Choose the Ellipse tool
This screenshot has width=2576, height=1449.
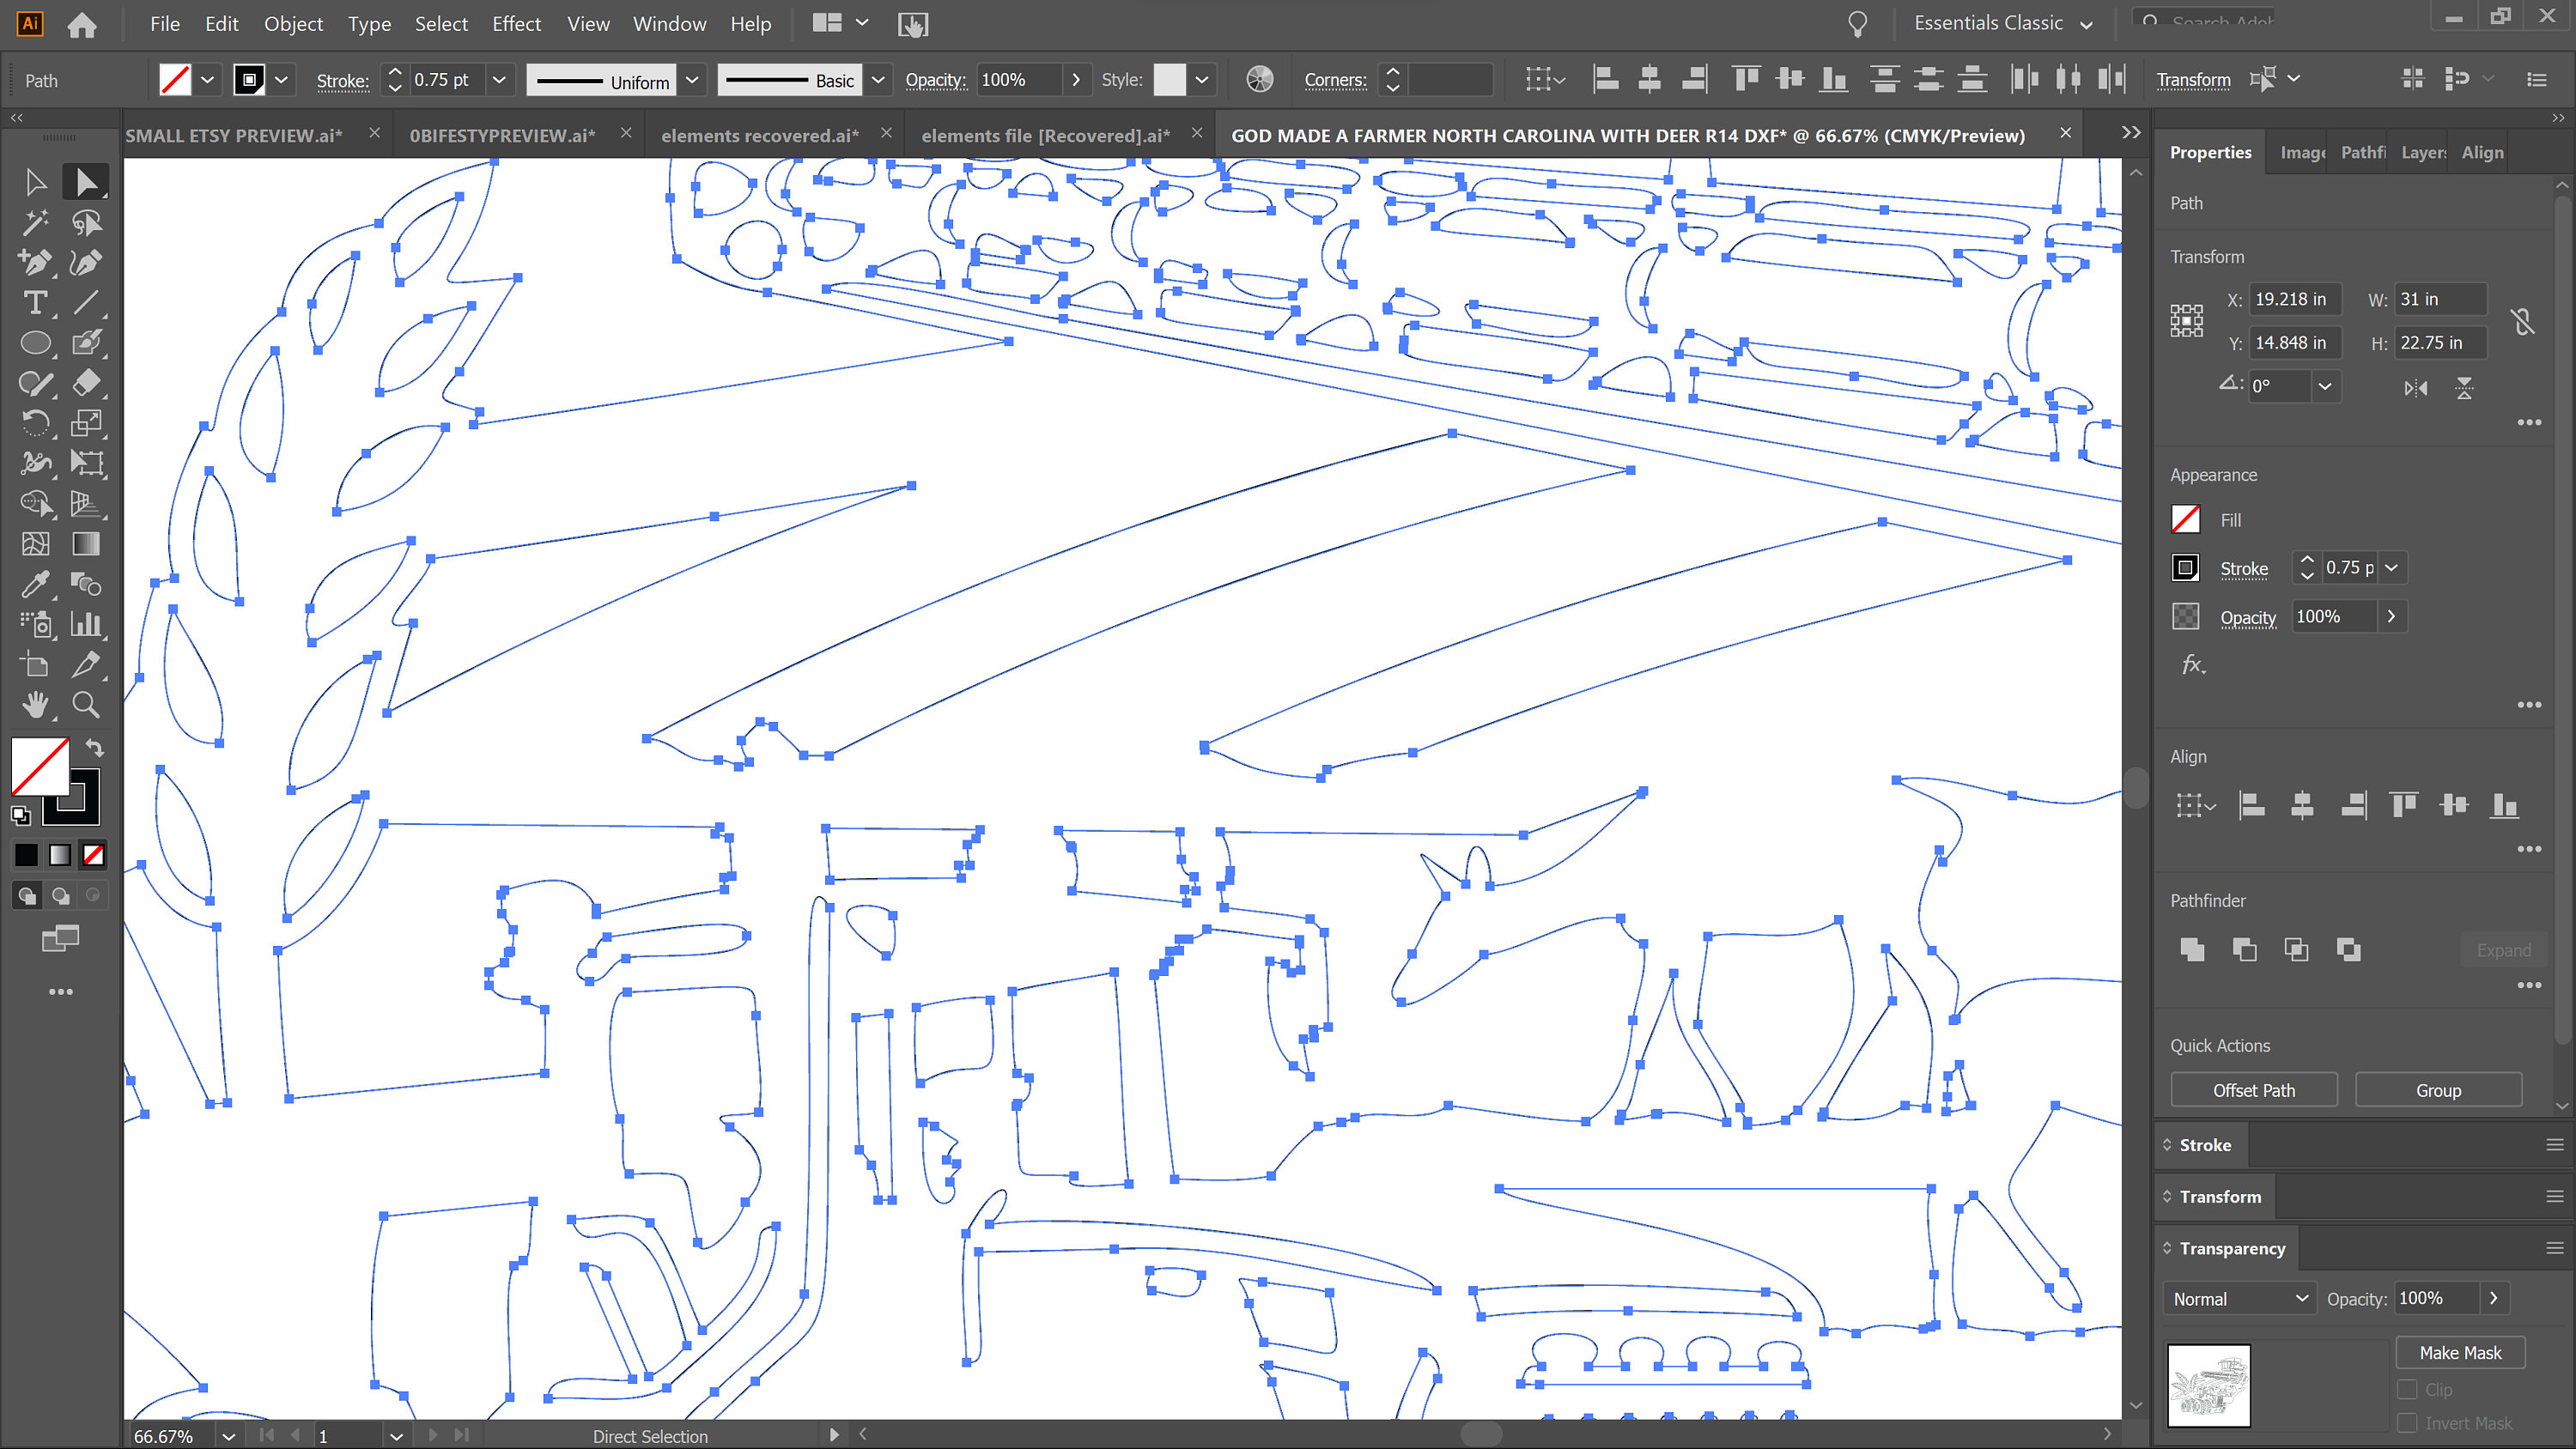(x=35, y=343)
